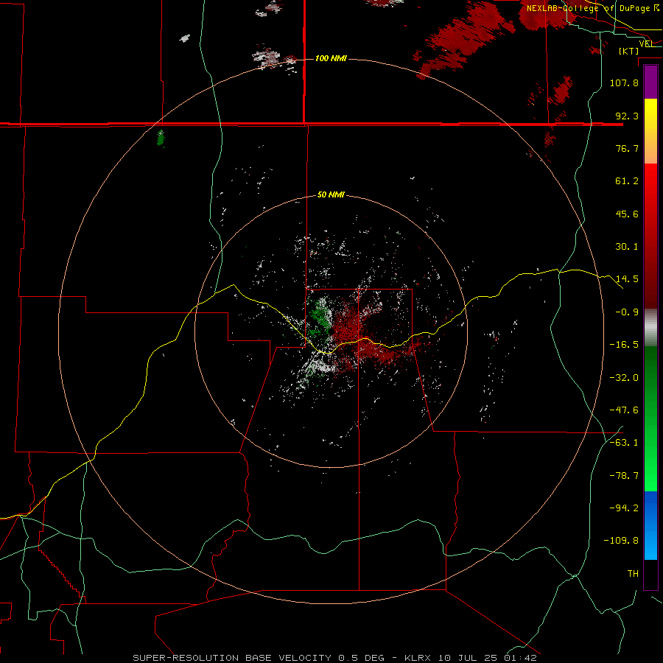This screenshot has height=663, width=663.
Task: Click the 30.1 velocity scale value
Action: (x=627, y=247)
